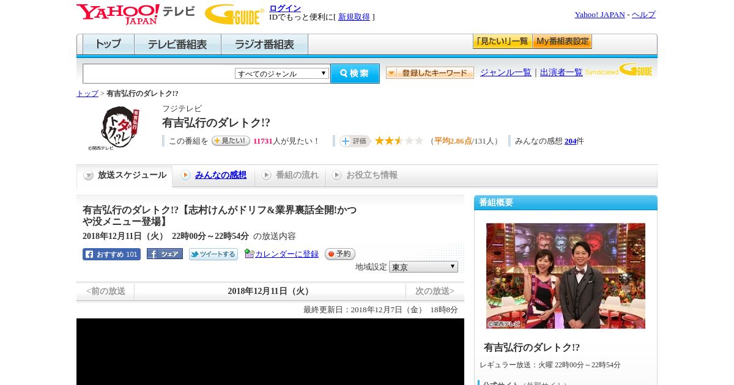Select みんなの感想 tab
This screenshot has width=734, height=385.
coord(213,175)
